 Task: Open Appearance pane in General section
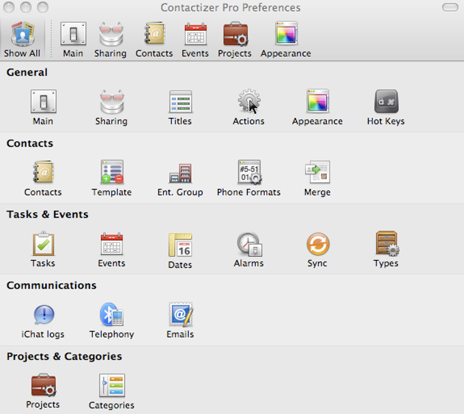pos(317,107)
